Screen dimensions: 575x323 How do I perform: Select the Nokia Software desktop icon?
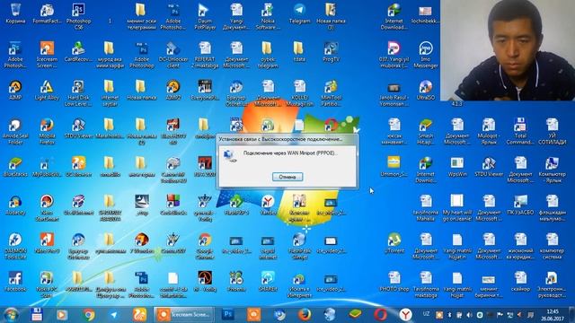coord(268,16)
